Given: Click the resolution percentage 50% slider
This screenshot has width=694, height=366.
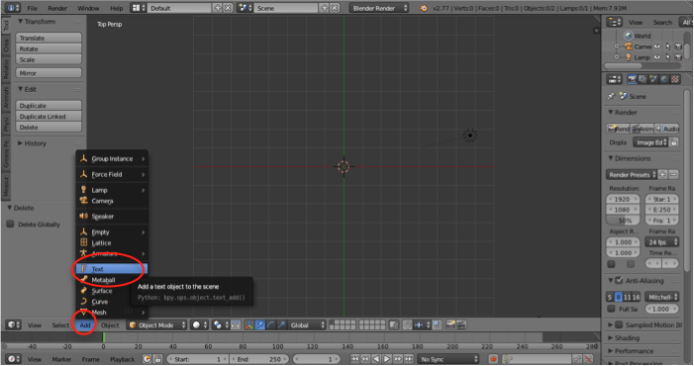Looking at the screenshot, I should [623, 221].
